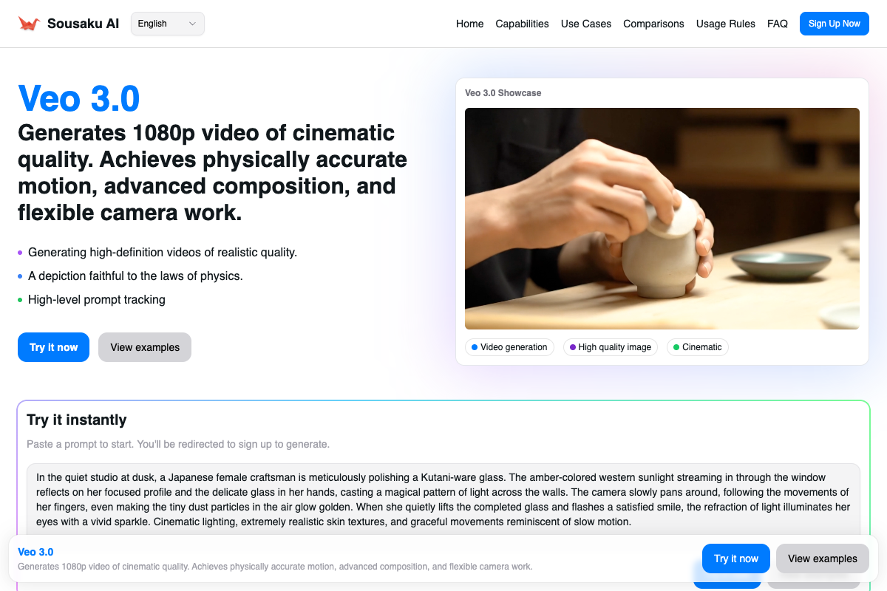Open the Capabilities nav link
The height and width of the screenshot is (591, 887).
click(x=522, y=24)
